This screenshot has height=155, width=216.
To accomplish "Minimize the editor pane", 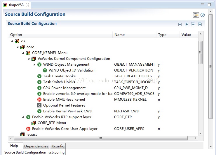I will (203, 4).
